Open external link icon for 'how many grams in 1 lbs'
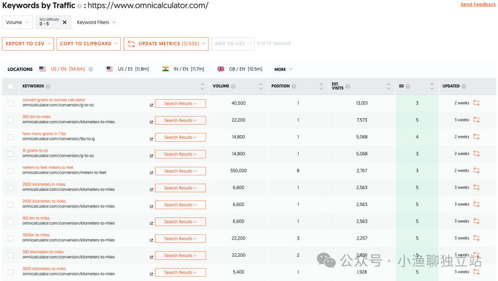This screenshot has width=498, height=281. tap(152, 139)
